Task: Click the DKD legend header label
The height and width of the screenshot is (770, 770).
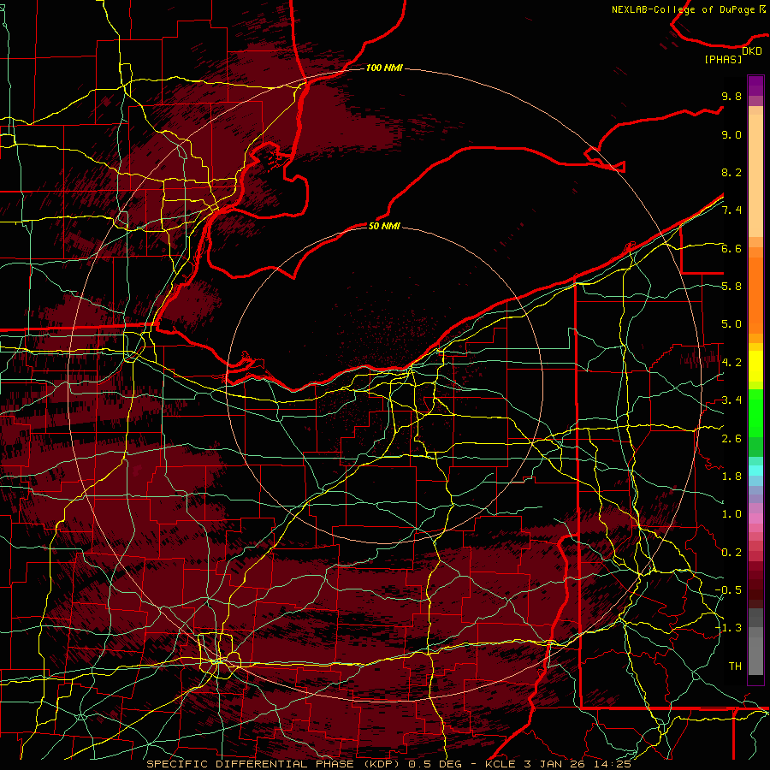Action: (751, 51)
